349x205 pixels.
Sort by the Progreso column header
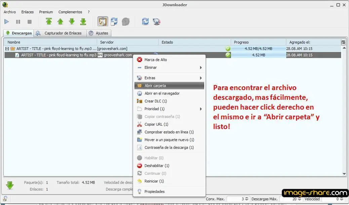(259, 42)
